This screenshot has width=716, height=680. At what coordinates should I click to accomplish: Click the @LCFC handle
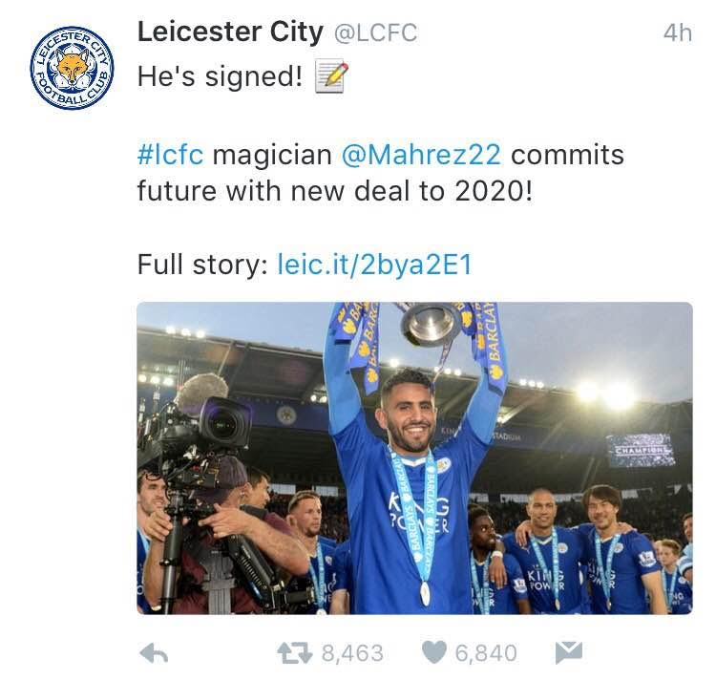374,32
